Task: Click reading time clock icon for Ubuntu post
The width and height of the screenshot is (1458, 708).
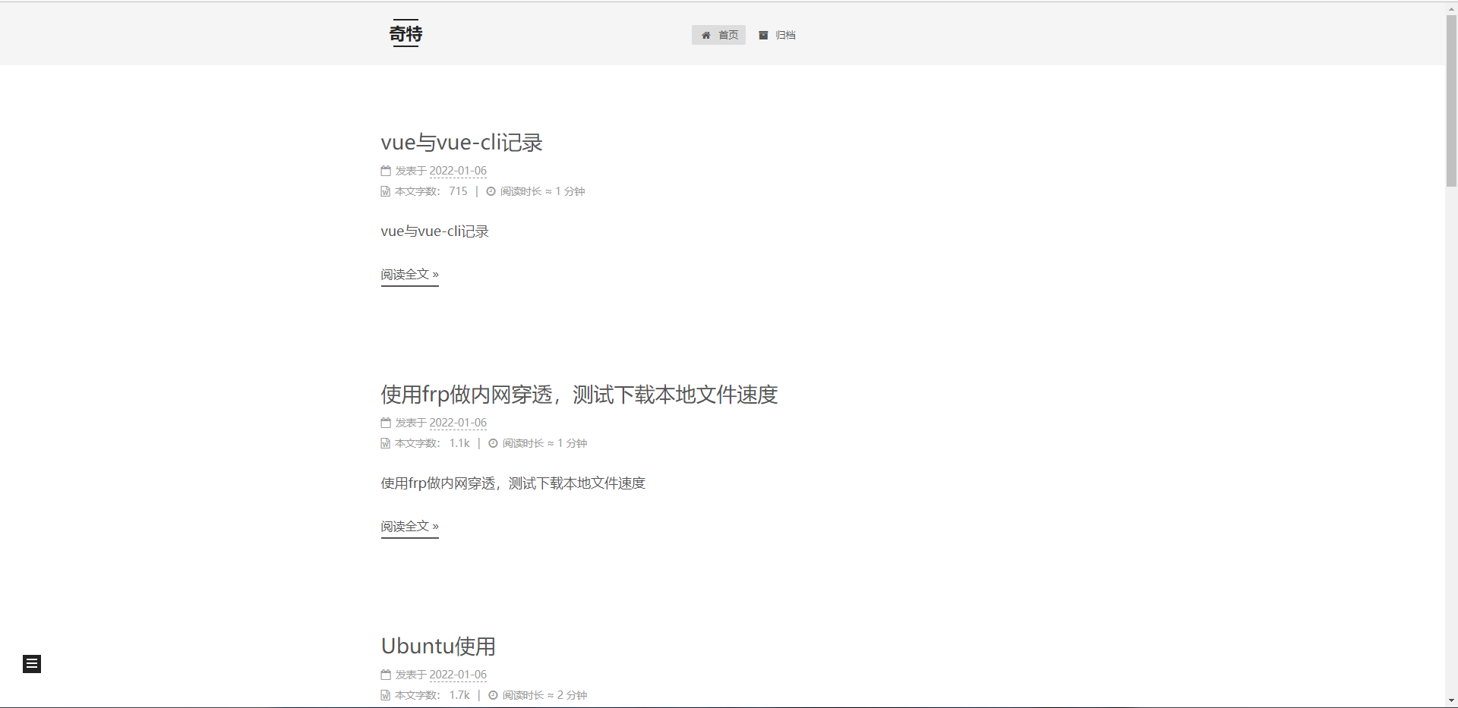Action: pos(493,695)
